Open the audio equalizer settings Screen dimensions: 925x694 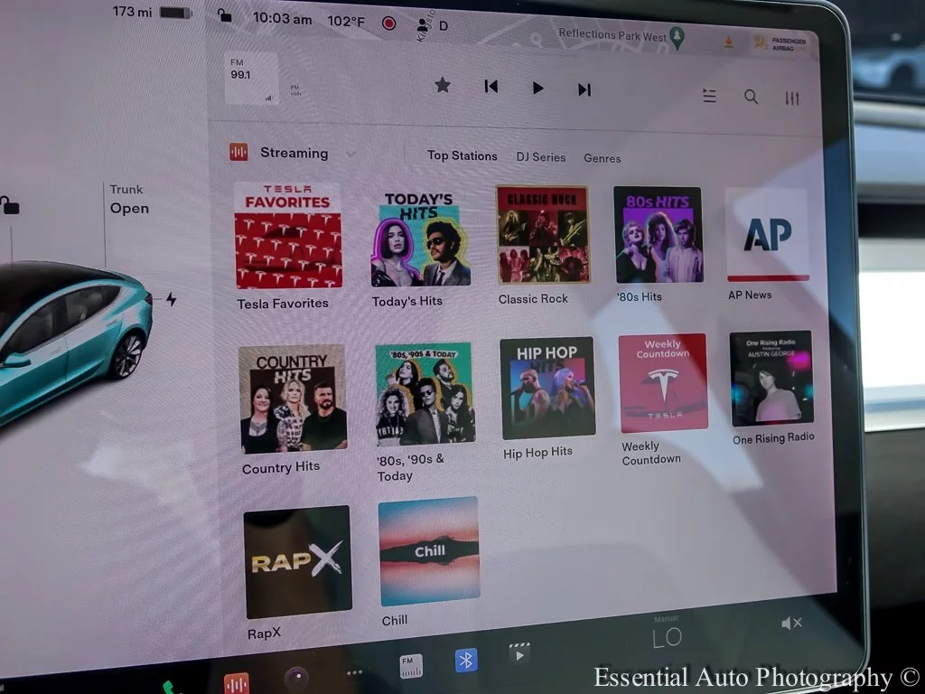(x=792, y=98)
